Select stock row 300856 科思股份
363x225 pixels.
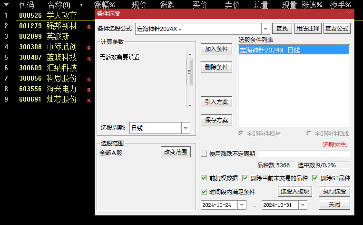point(48,78)
